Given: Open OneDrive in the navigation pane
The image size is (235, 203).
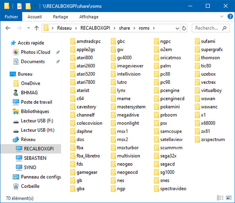Looking at the screenshot, I should [x=31, y=83].
